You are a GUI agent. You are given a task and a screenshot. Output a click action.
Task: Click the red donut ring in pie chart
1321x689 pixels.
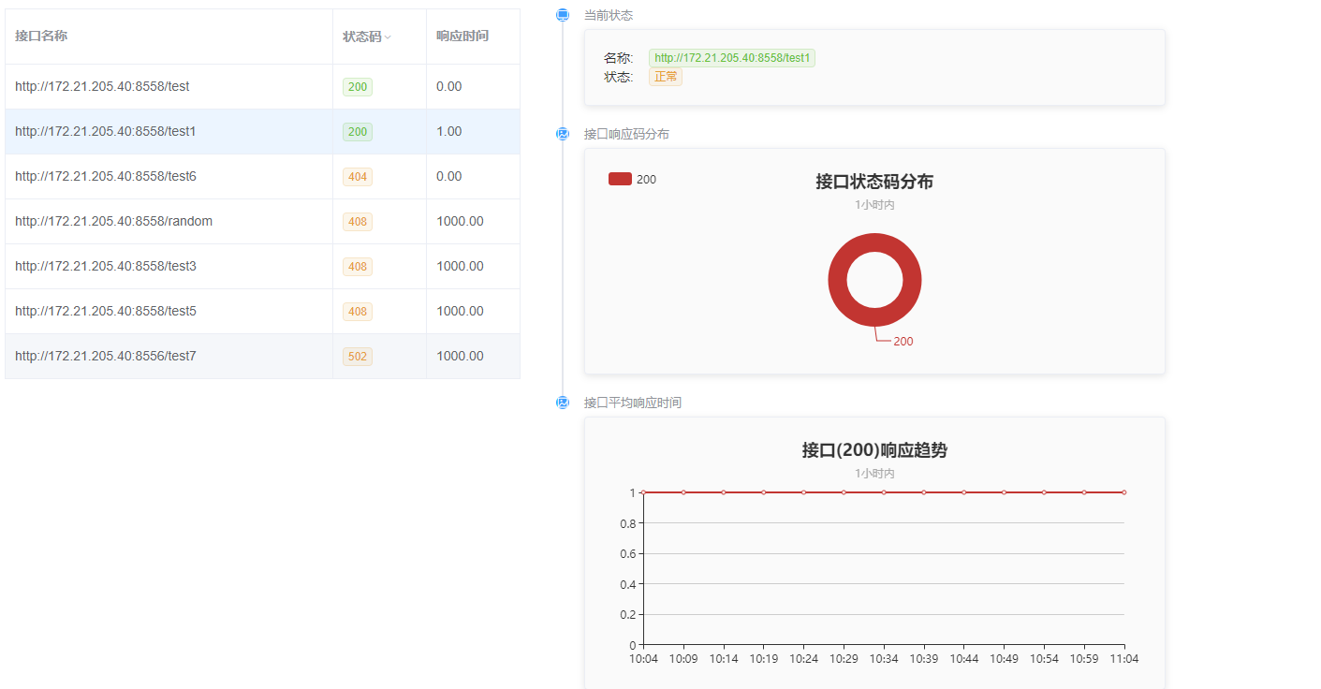click(875, 242)
